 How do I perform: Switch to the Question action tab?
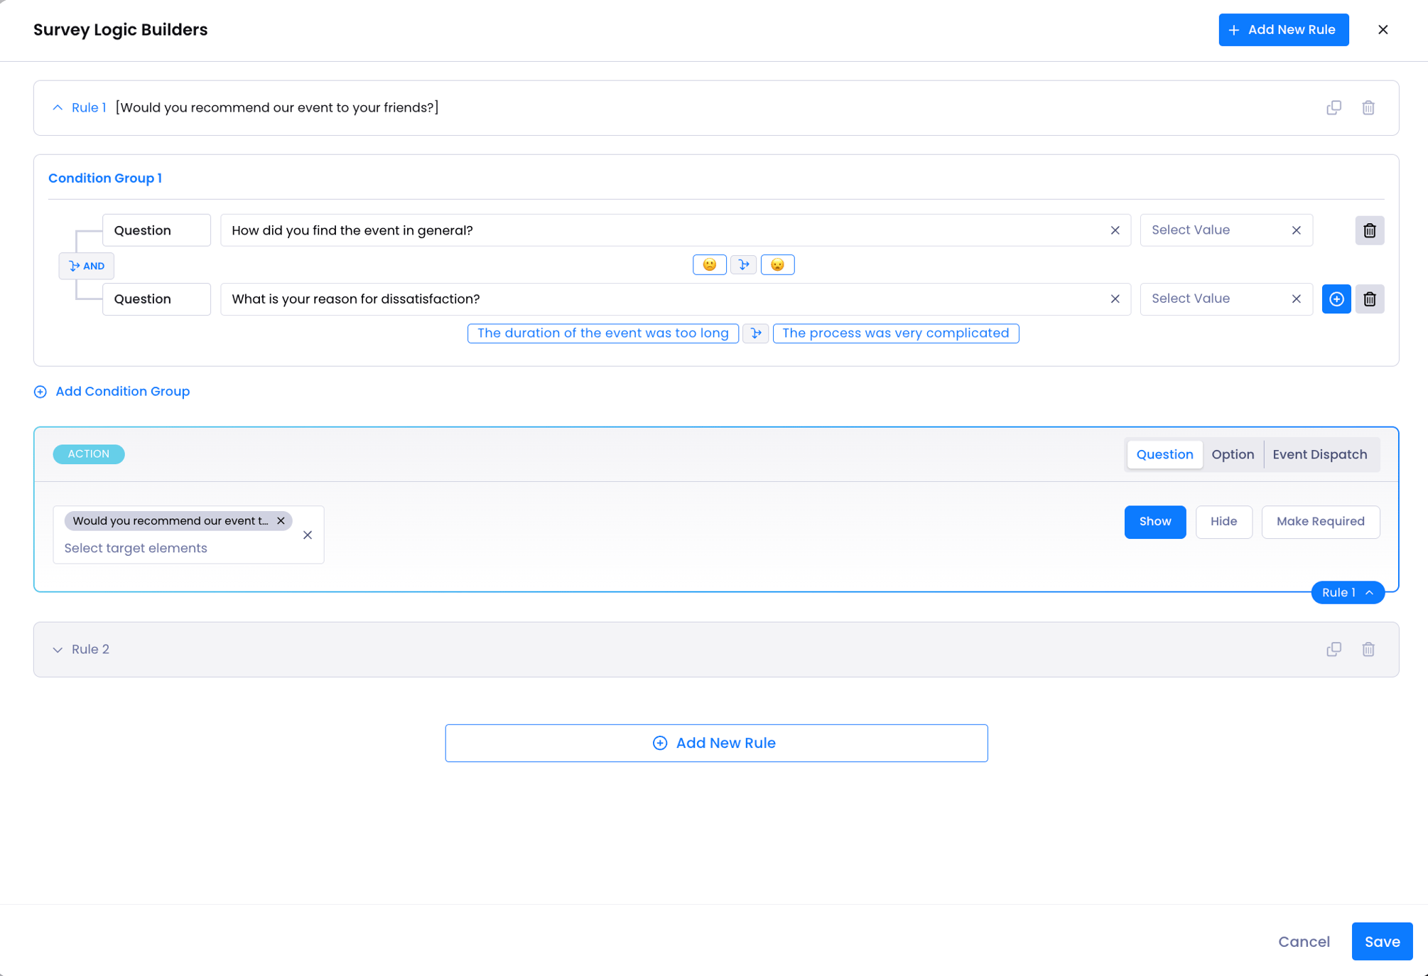point(1164,455)
